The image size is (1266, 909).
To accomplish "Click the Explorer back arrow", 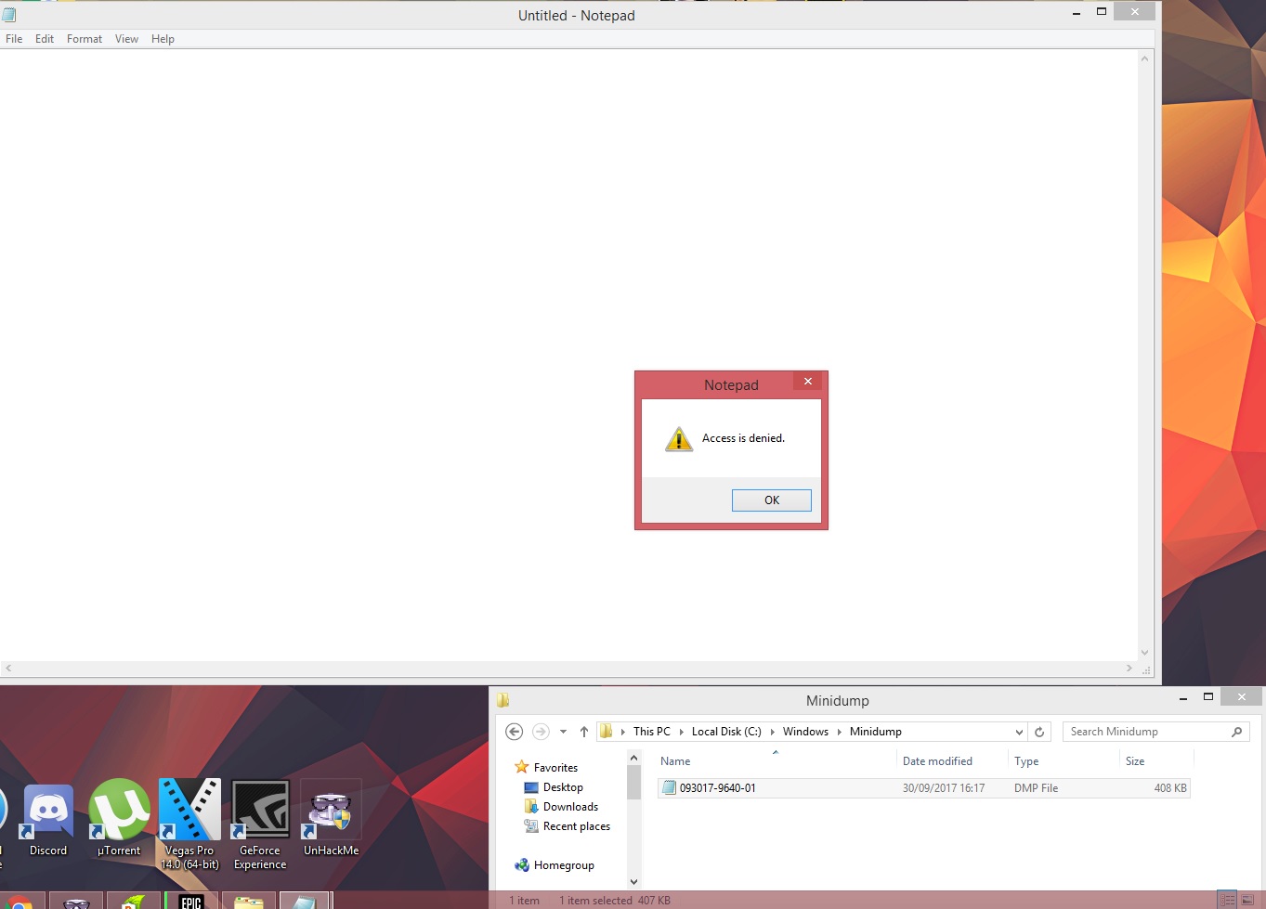I will [x=514, y=732].
